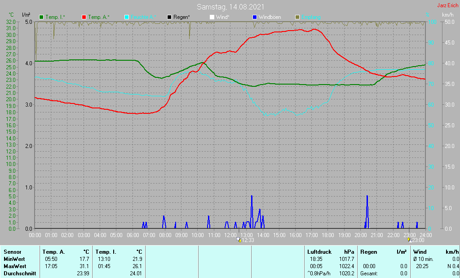Click the '18:35' pressure minimum time
This screenshot has height=278, width=460.
pos(316,259)
